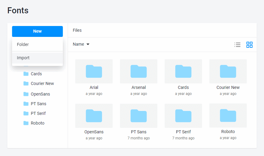Click Courier New name under grid folder
The image size is (264, 156).
(x=228, y=87)
